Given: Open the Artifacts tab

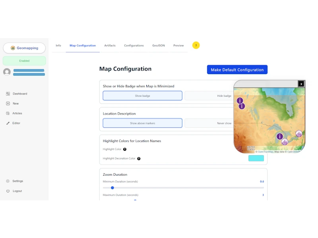Looking at the screenshot, I should pyautogui.click(x=110, y=45).
